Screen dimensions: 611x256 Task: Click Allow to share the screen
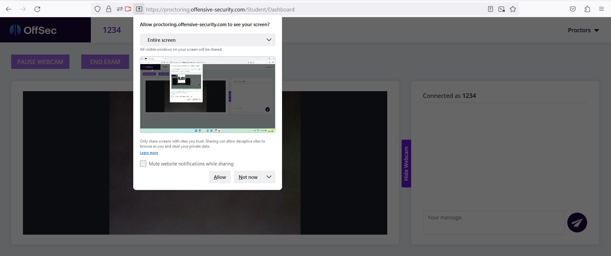click(220, 177)
